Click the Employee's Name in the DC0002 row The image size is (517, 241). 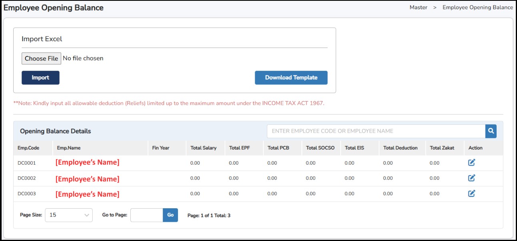click(87, 179)
